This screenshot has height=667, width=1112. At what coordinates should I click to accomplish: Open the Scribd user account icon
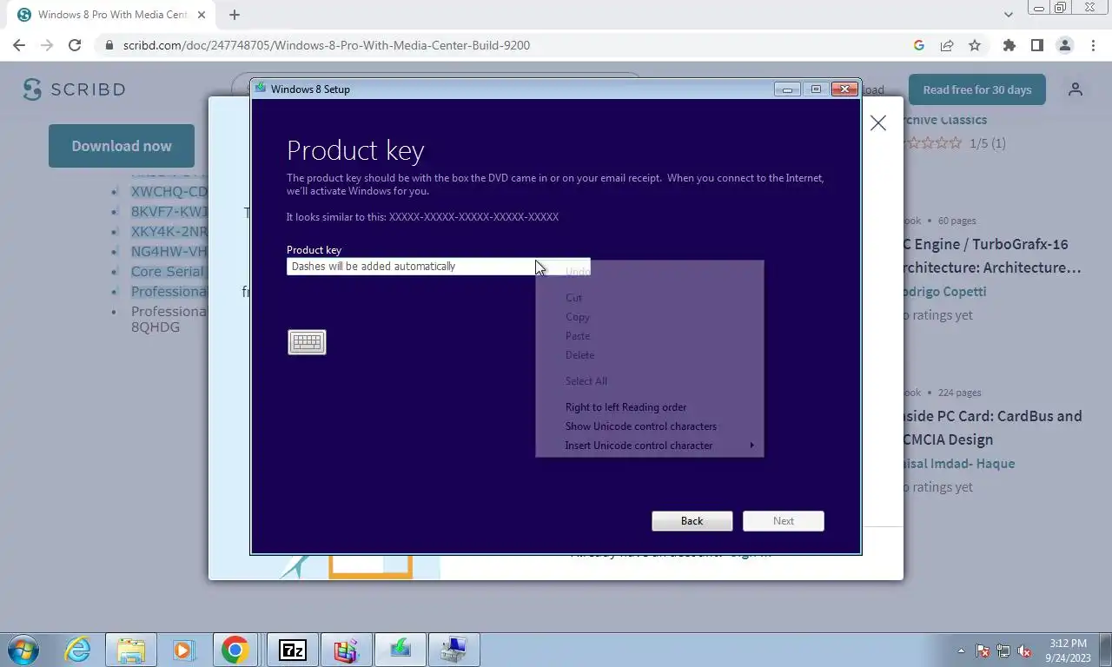(x=1076, y=89)
